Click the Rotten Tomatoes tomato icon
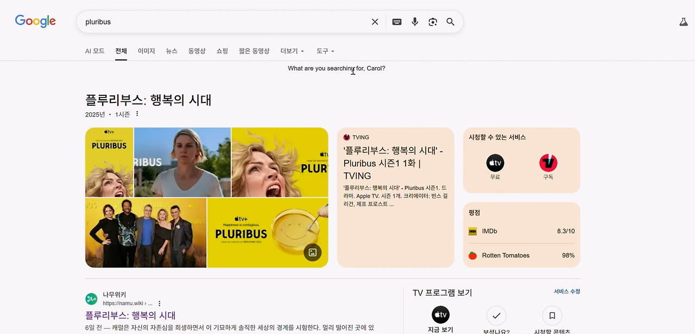This screenshot has height=334, width=695. point(472,255)
